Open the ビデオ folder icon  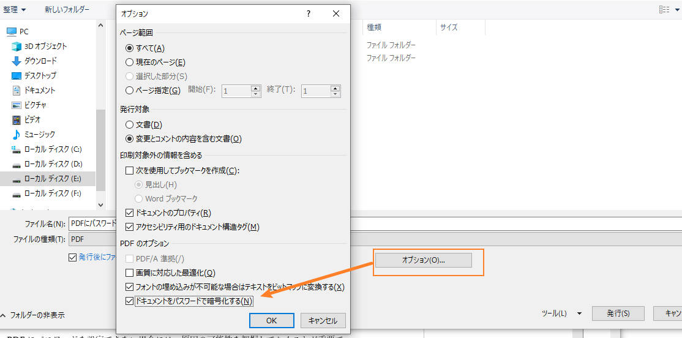pos(17,119)
